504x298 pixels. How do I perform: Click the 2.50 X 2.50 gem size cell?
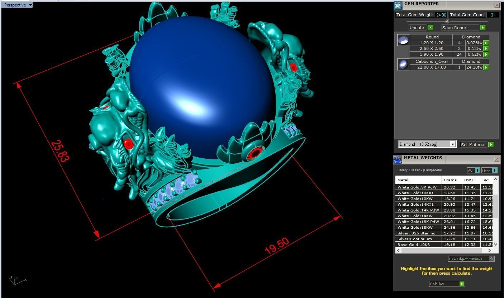pos(431,48)
